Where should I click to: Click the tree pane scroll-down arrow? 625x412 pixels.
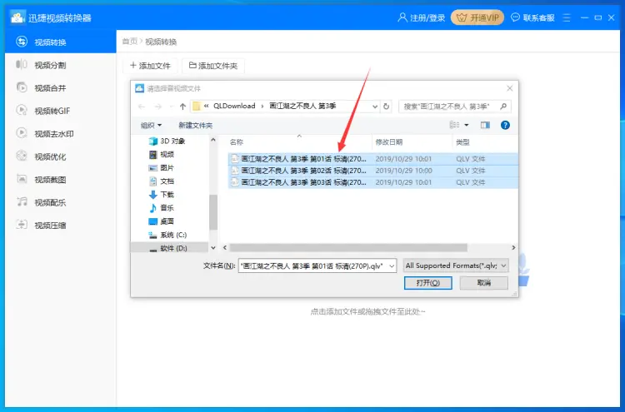[x=213, y=247]
